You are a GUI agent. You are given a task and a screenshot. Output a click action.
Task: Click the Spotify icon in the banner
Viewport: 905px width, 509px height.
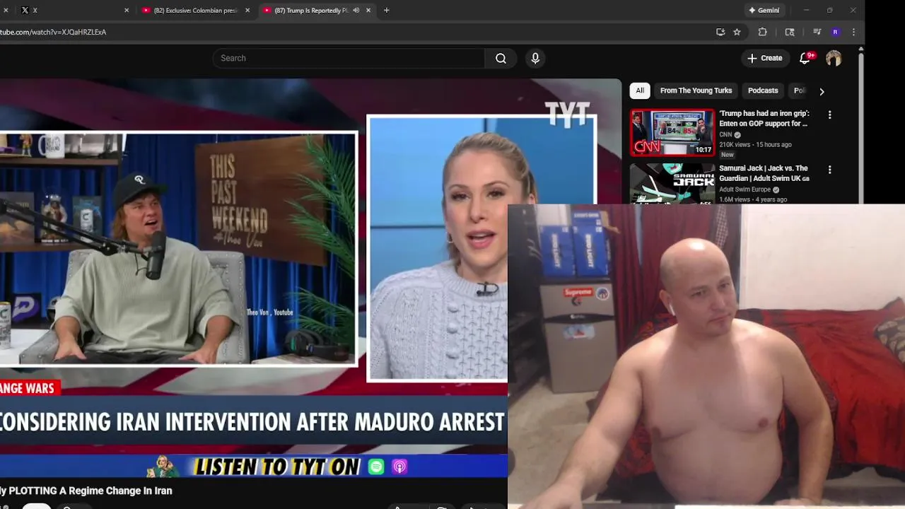376,467
